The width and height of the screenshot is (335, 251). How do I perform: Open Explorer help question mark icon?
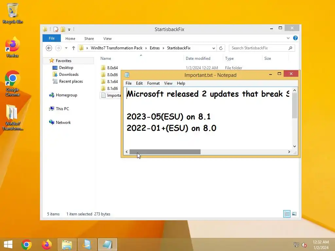click(295, 38)
